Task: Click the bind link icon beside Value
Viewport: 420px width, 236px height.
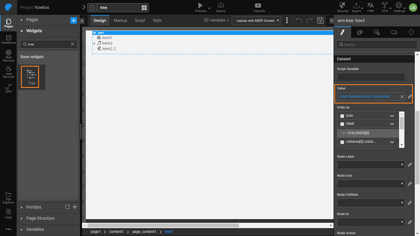Action: pyautogui.click(x=410, y=97)
